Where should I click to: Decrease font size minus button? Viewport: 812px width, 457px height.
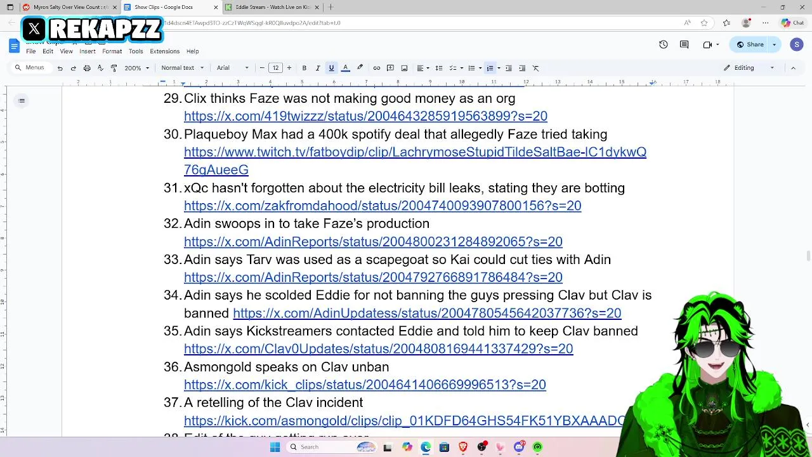262,68
